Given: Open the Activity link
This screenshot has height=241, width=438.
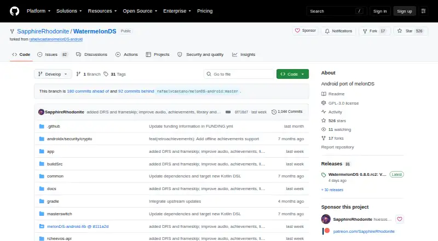Looking at the screenshot, I should pos(332,112).
